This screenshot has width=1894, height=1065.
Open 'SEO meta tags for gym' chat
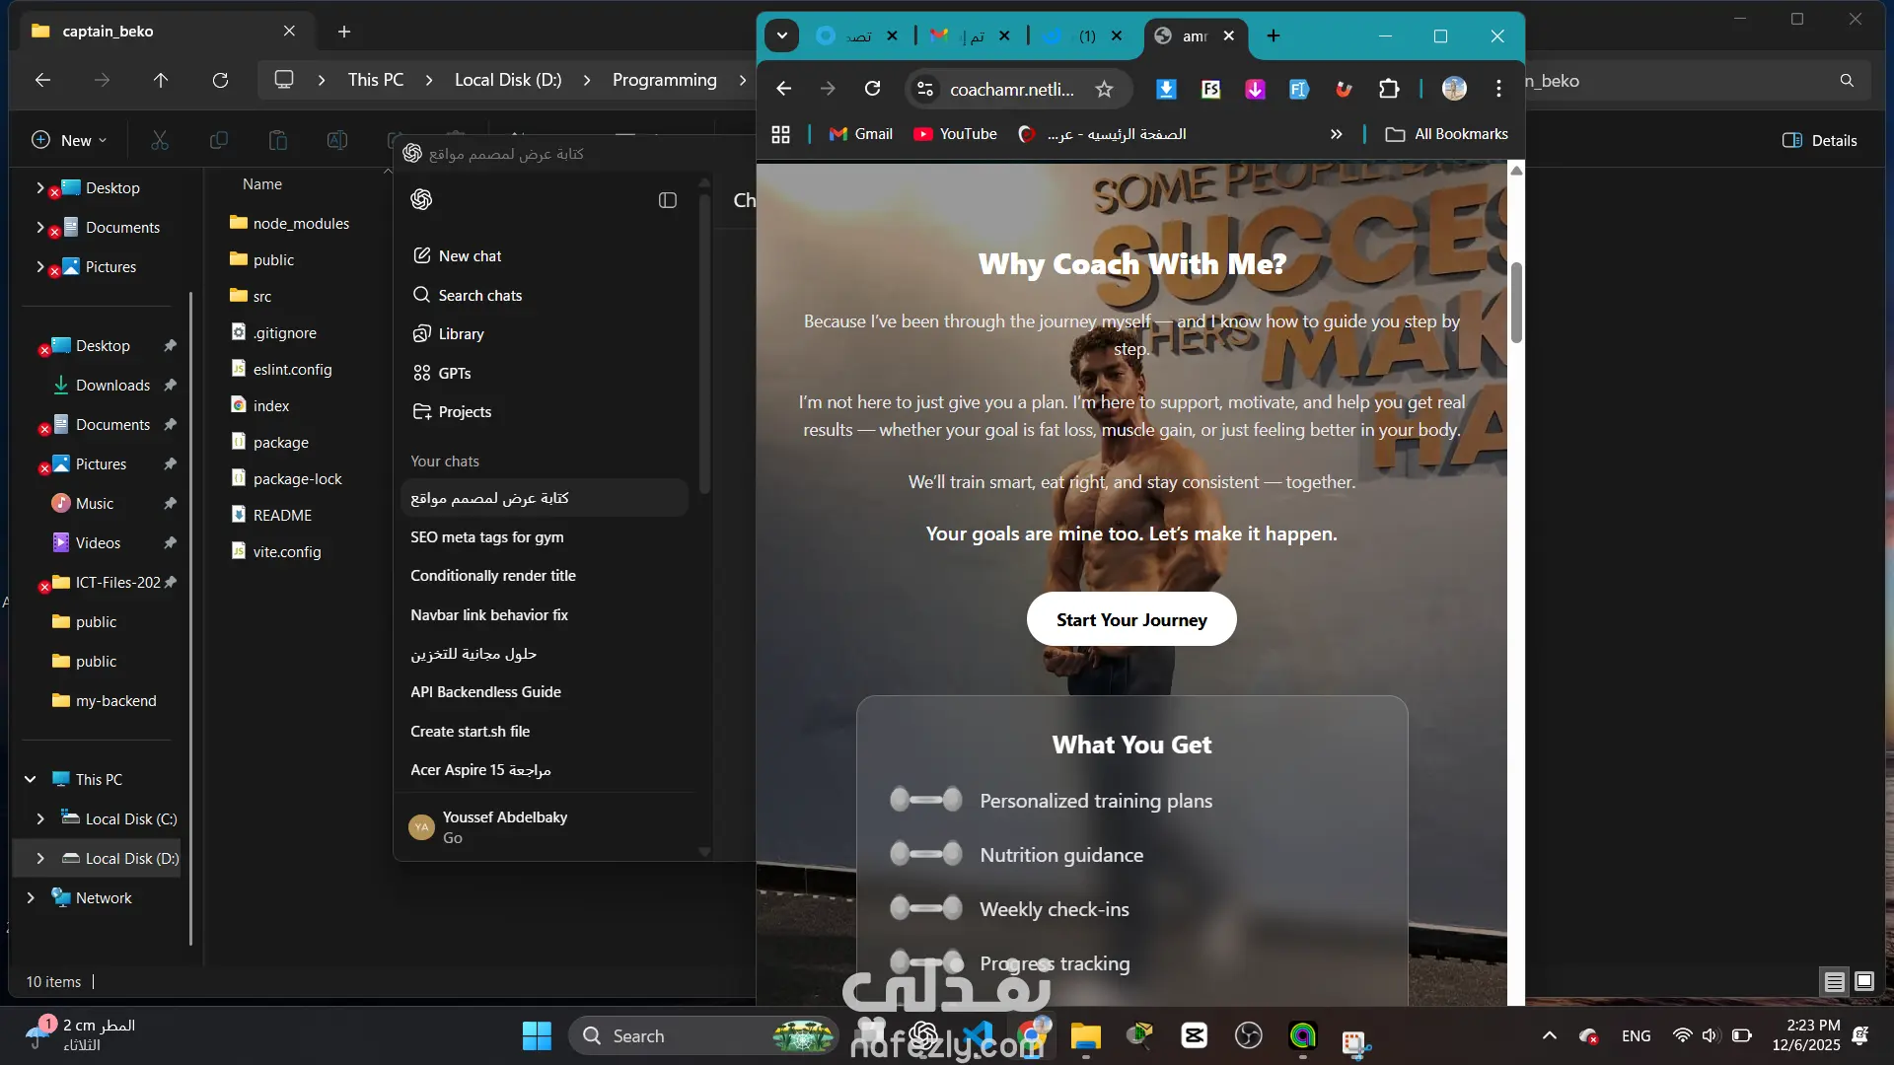pyautogui.click(x=487, y=536)
